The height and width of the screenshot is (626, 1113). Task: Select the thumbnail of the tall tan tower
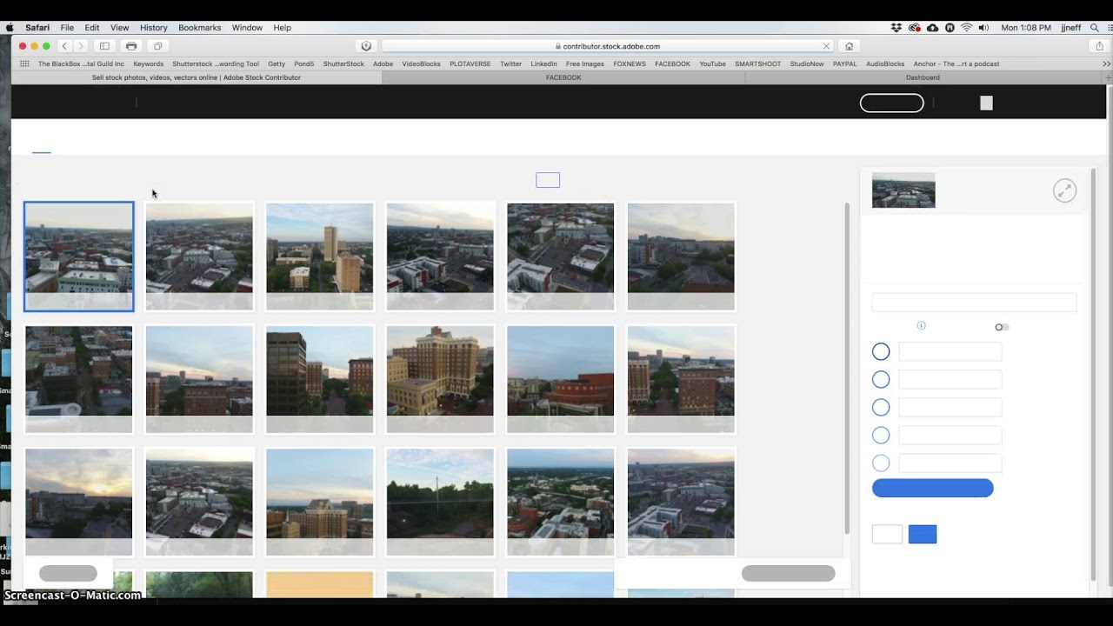click(320, 256)
